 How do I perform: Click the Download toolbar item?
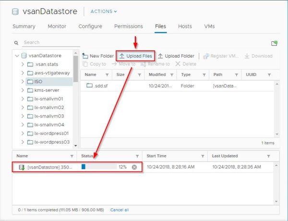(258, 56)
